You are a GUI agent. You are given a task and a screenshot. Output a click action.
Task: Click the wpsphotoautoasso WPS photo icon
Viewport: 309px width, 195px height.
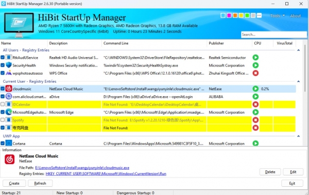(9, 73)
